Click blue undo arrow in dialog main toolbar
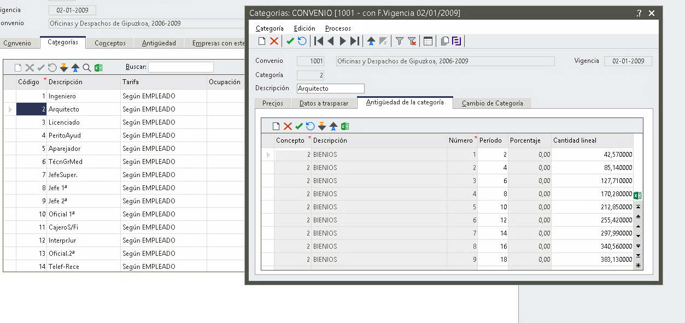Image resolution: width=685 pixels, height=323 pixels. 302,41
